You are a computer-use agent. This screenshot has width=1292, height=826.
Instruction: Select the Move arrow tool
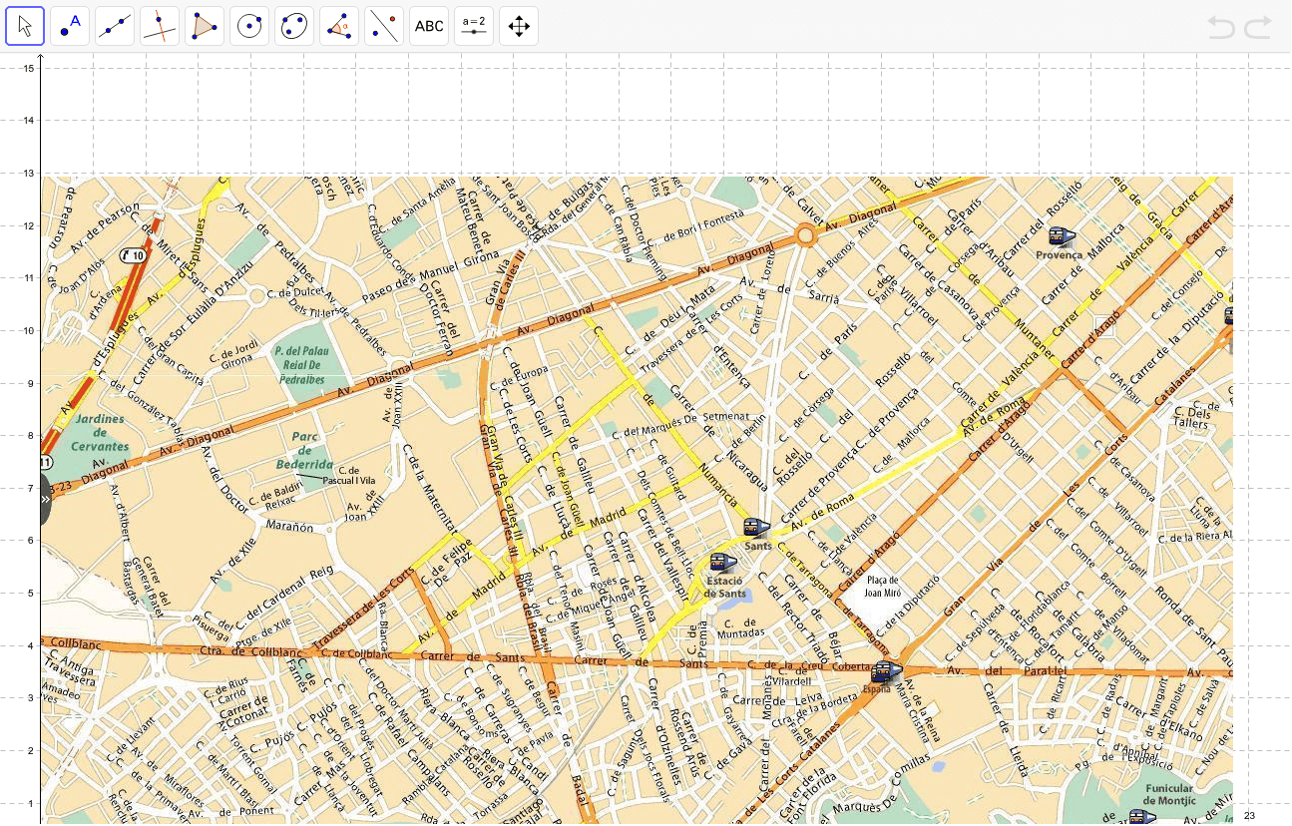coord(25,26)
